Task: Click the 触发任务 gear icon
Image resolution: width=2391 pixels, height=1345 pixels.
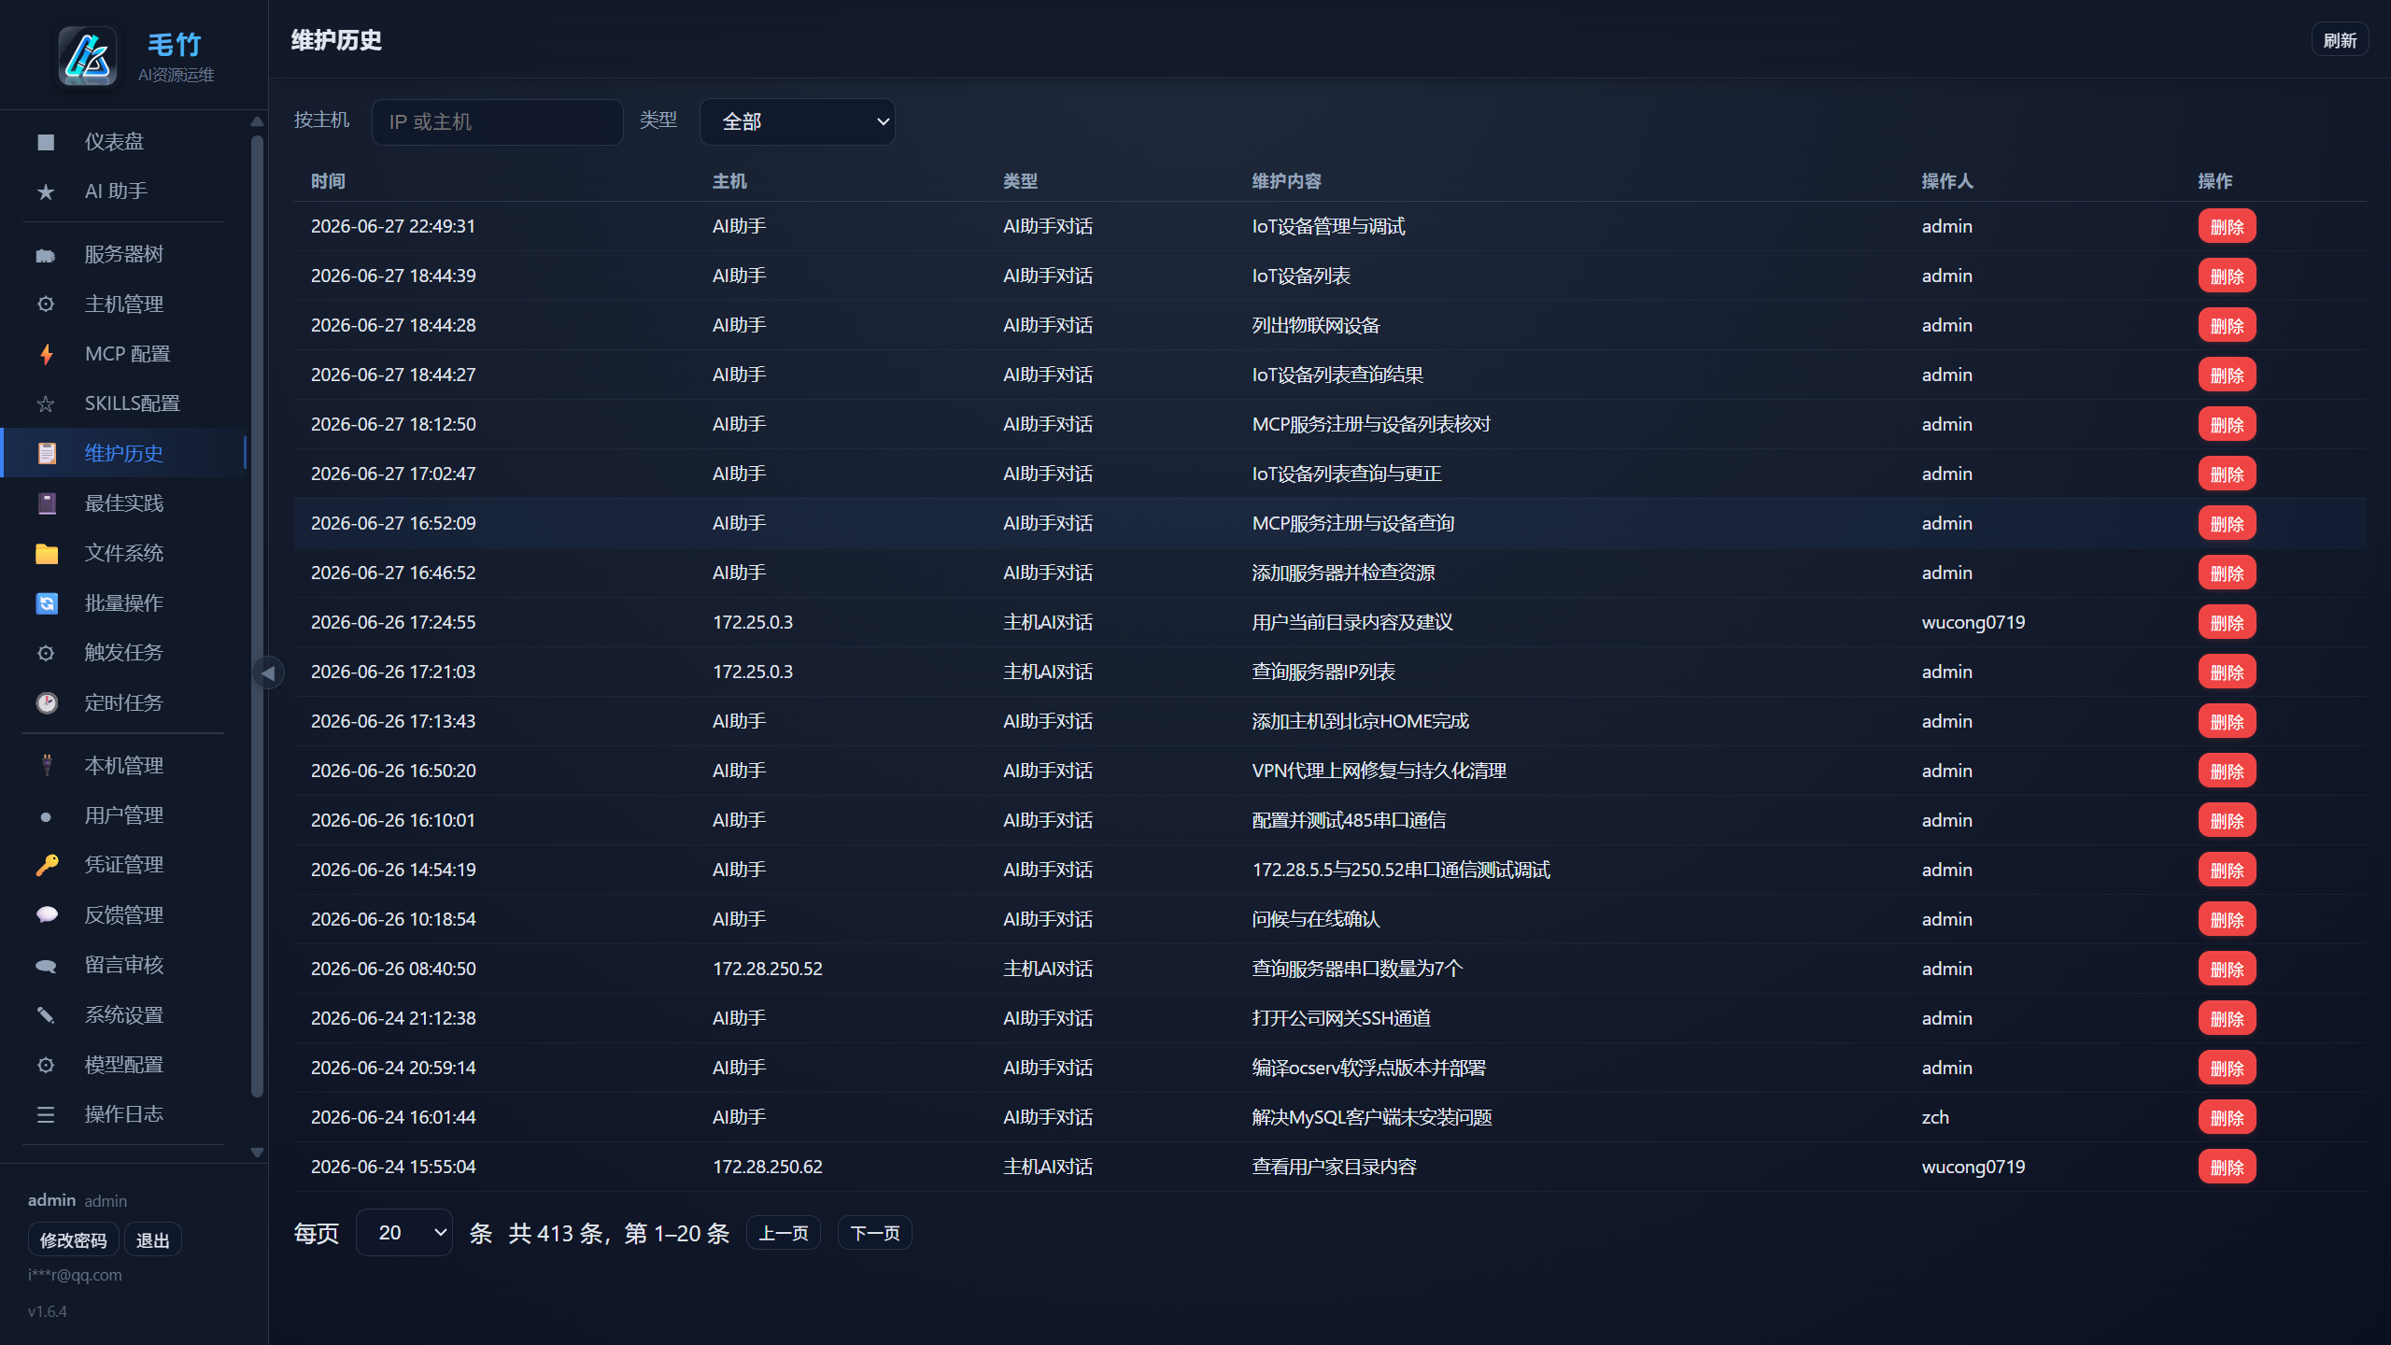Action: 46,653
